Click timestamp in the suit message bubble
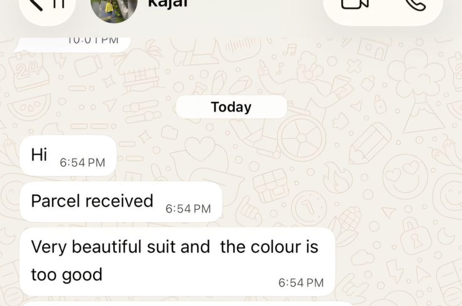462x306 pixels. coord(301,283)
